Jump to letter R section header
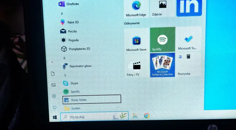Image resolution: width=236 pixels, height=130 pixels. point(64,58)
